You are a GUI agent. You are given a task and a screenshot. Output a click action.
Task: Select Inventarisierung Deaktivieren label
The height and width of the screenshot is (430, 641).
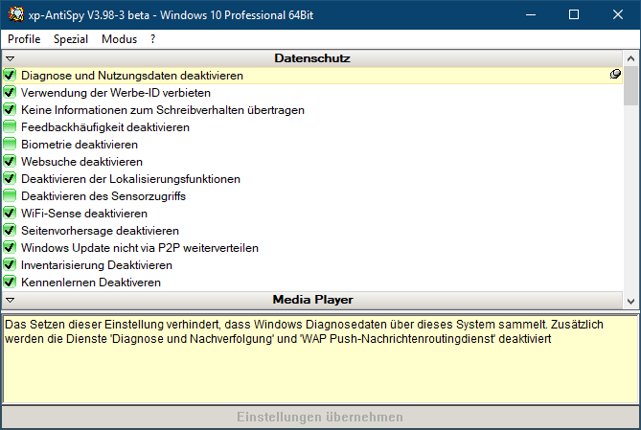pyautogui.click(x=97, y=265)
